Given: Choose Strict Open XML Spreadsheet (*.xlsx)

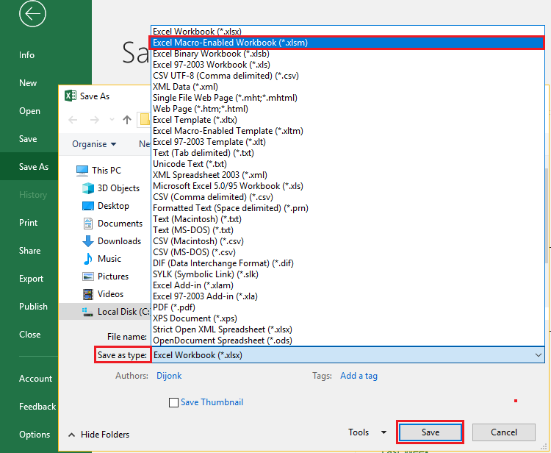Looking at the screenshot, I should (x=348, y=329).
